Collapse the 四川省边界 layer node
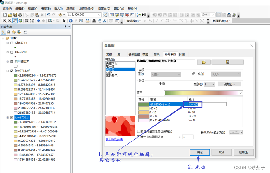This screenshot has height=173, width=270. coord(7,62)
